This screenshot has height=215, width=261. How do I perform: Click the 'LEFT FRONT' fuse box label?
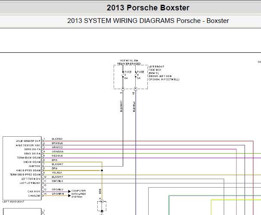coord(156,67)
